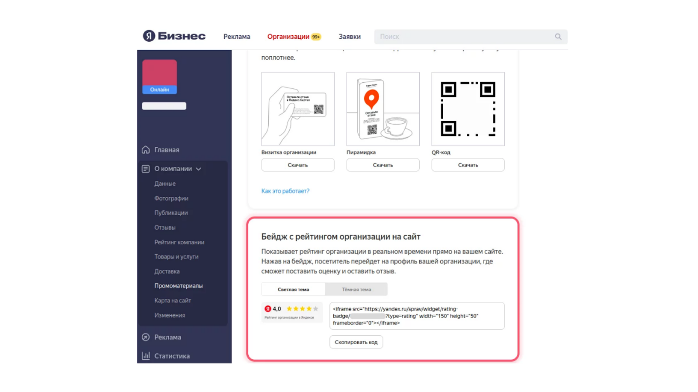This screenshot has width=698, height=392.
Task: Click the Онлайн status label
Action: (160, 90)
